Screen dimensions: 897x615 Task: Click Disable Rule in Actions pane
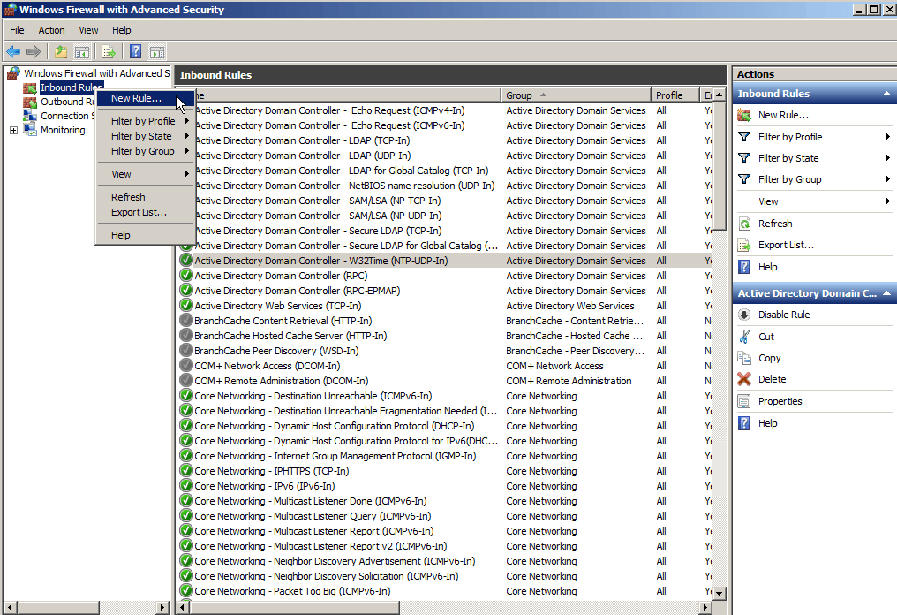coord(784,315)
